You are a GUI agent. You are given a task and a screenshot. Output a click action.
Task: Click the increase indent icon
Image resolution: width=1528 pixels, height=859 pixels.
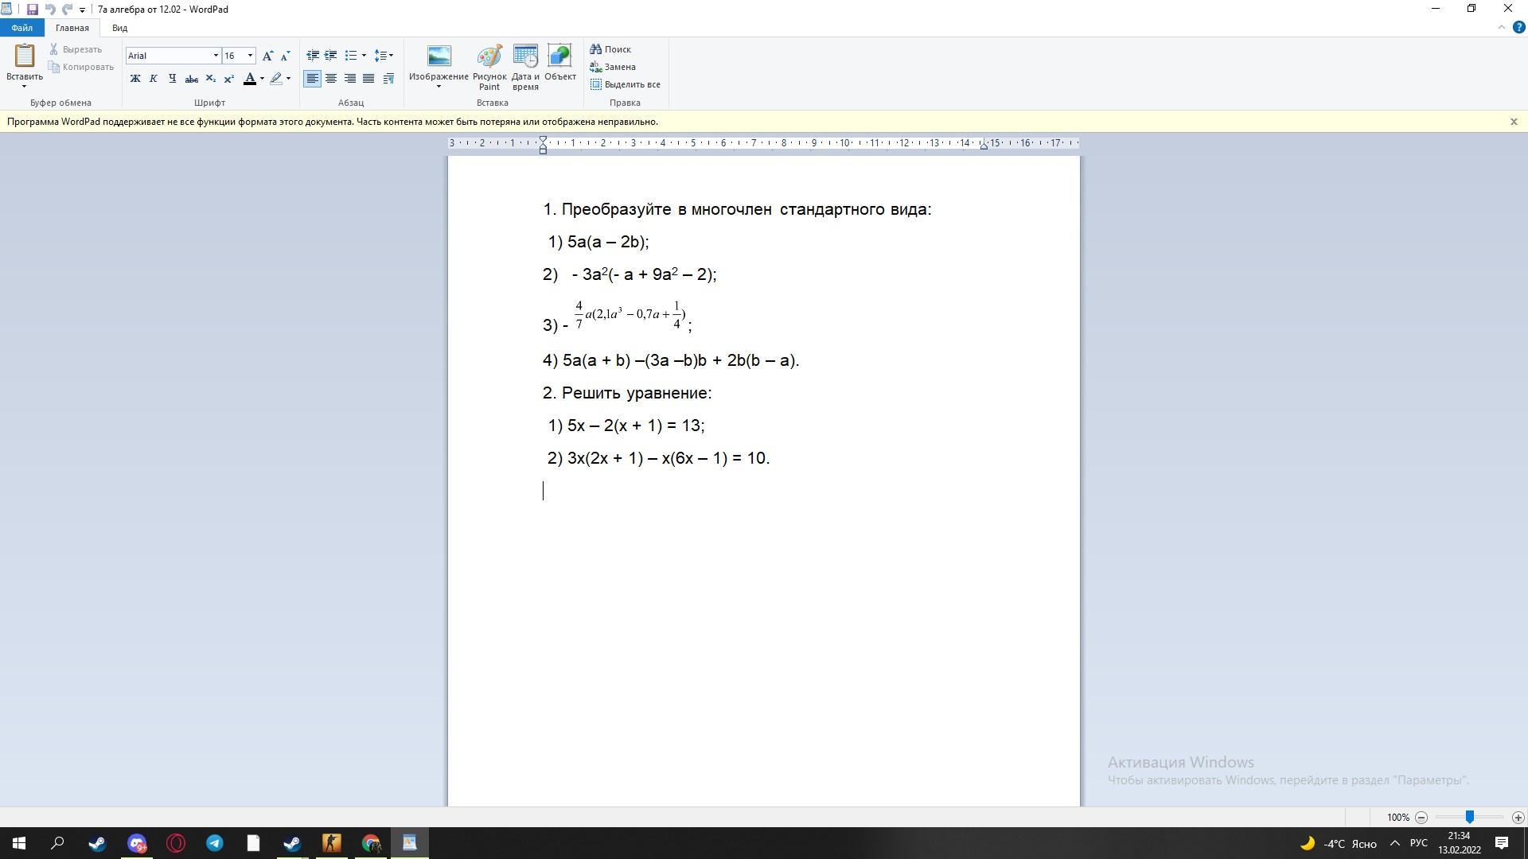click(x=330, y=56)
